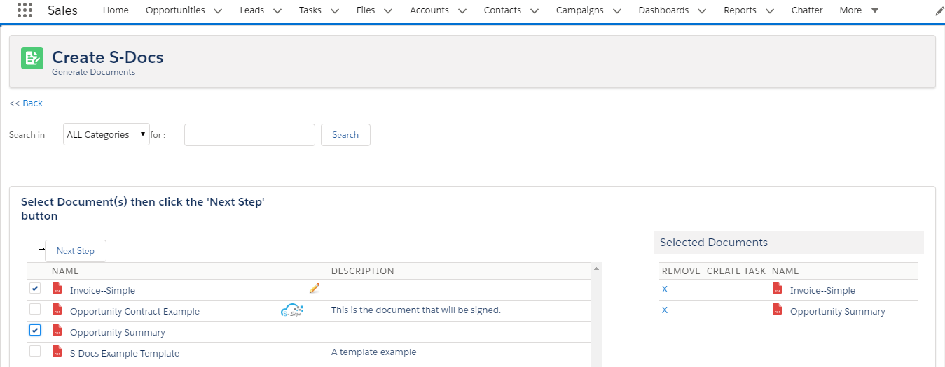The image size is (945, 367).
Task: Open the ALL Categories dropdown
Action: tap(106, 134)
